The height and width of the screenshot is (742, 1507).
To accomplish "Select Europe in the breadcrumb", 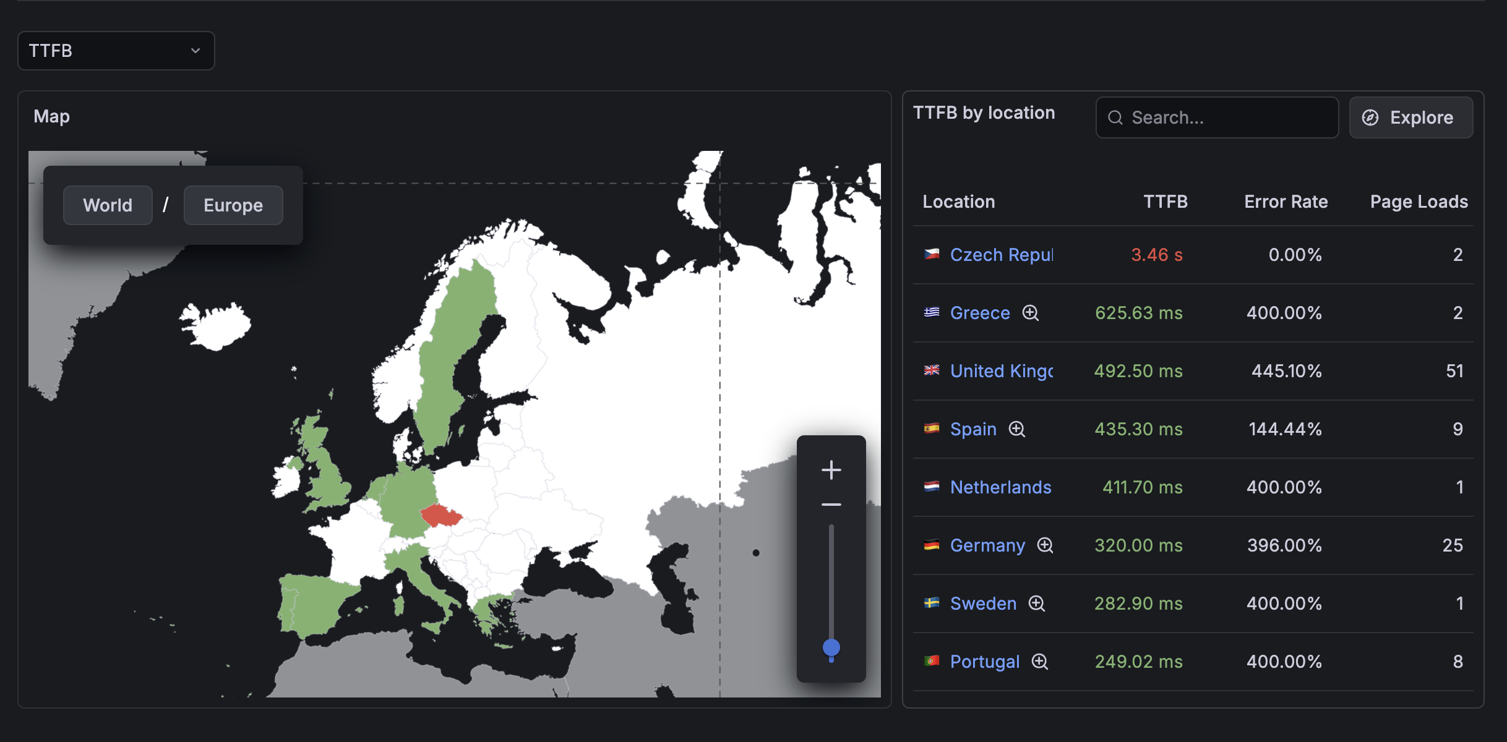I will point(233,205).
